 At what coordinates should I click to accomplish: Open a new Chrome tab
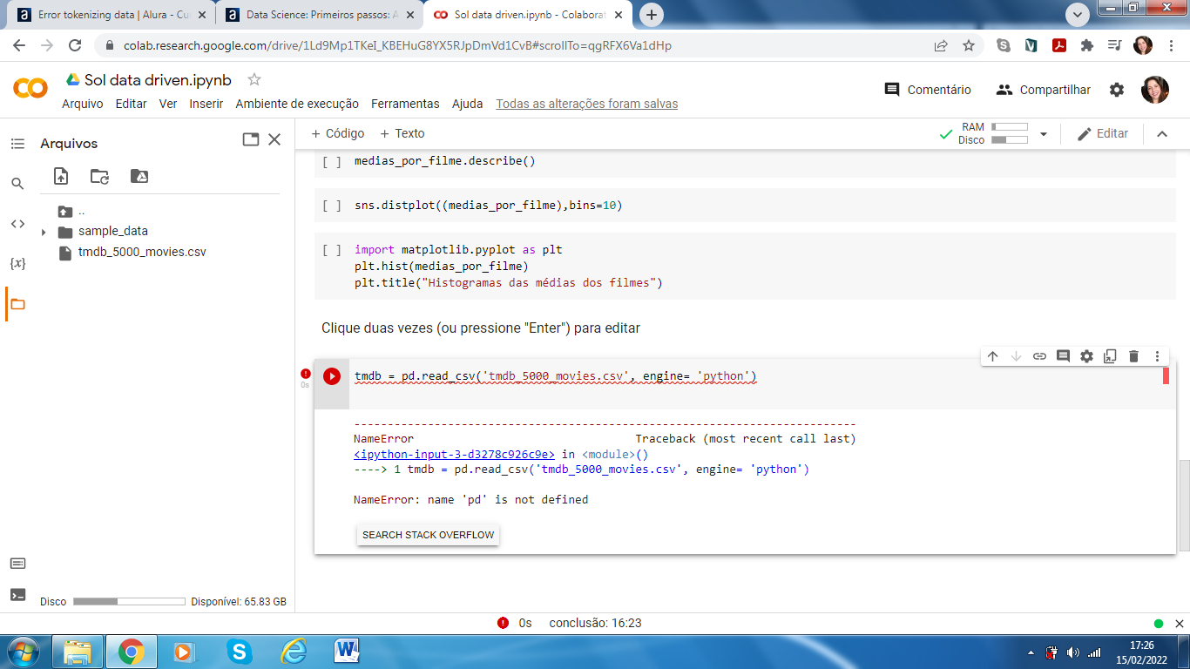click(x=651, y=15)
